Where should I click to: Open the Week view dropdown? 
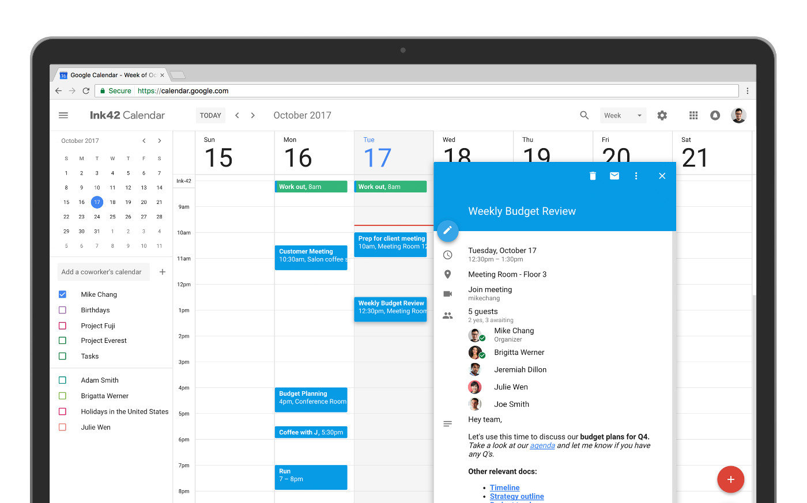pyautogui.click(x=623, y=115)
